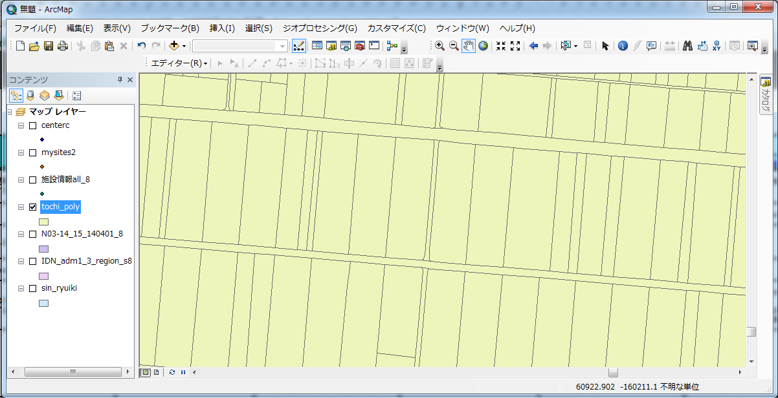The width and height of the screenshot is (778, 398).
Task: Open the エディター(R) dropdown menu
Action: [179, 63]
